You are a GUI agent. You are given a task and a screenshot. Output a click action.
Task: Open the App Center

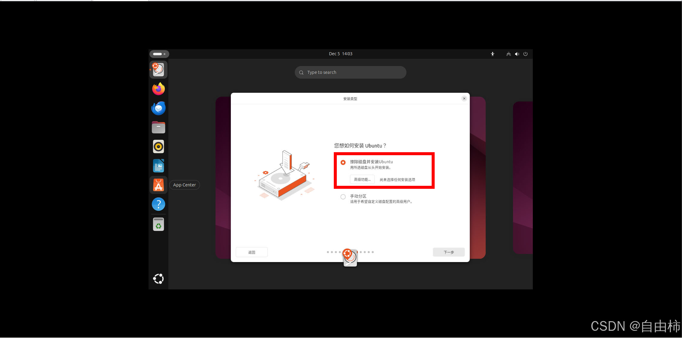point(158,185)
